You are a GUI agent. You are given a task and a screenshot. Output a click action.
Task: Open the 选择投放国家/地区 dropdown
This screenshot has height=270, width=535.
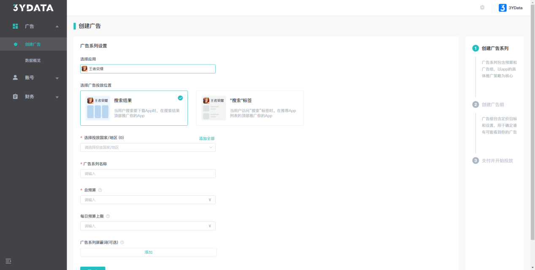[x=148, y=148]
